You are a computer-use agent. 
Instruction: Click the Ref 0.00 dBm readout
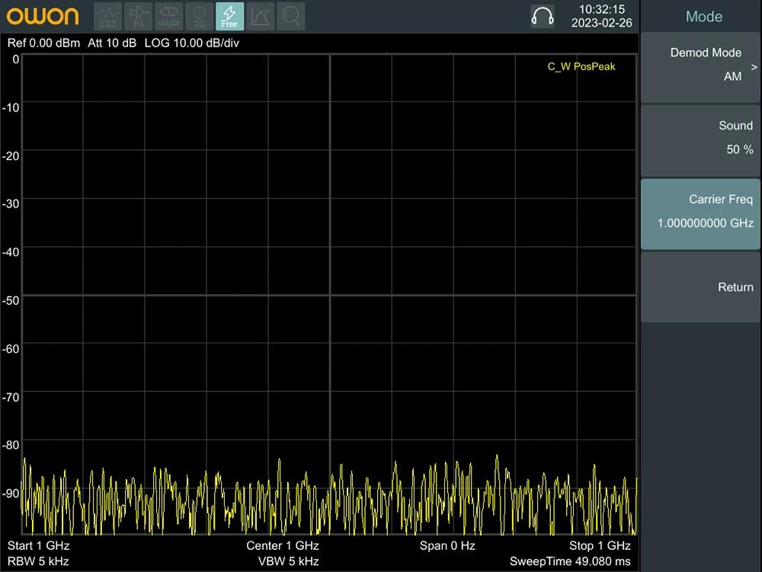coord(43,43)
